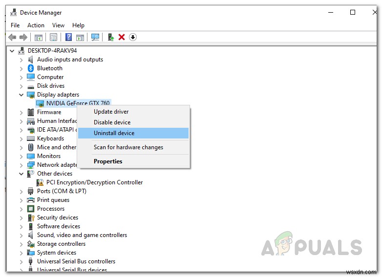
Task: Select the Monitors label
Action: (49, 156)
